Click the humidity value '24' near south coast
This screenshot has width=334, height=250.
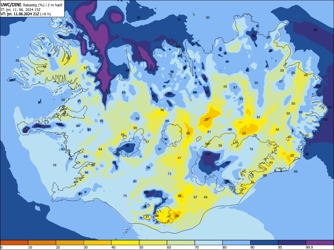(x=177, y=216)
